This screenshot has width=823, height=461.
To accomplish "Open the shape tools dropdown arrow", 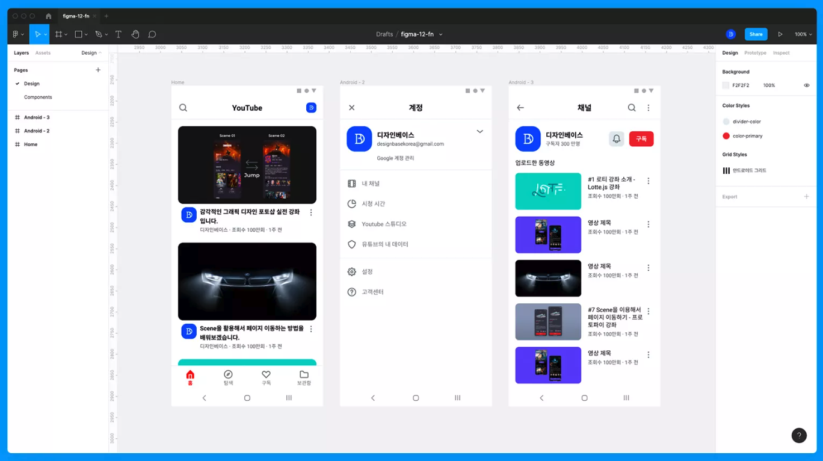I will click(x=86, y=35).
